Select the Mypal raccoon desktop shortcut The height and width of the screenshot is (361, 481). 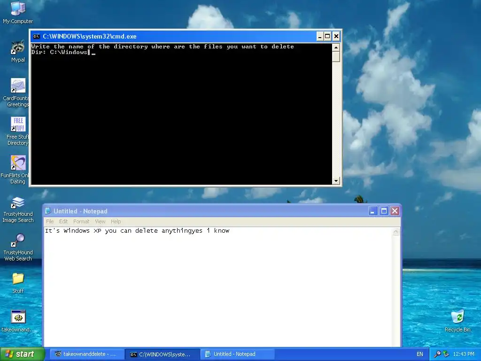coord(18,51)
